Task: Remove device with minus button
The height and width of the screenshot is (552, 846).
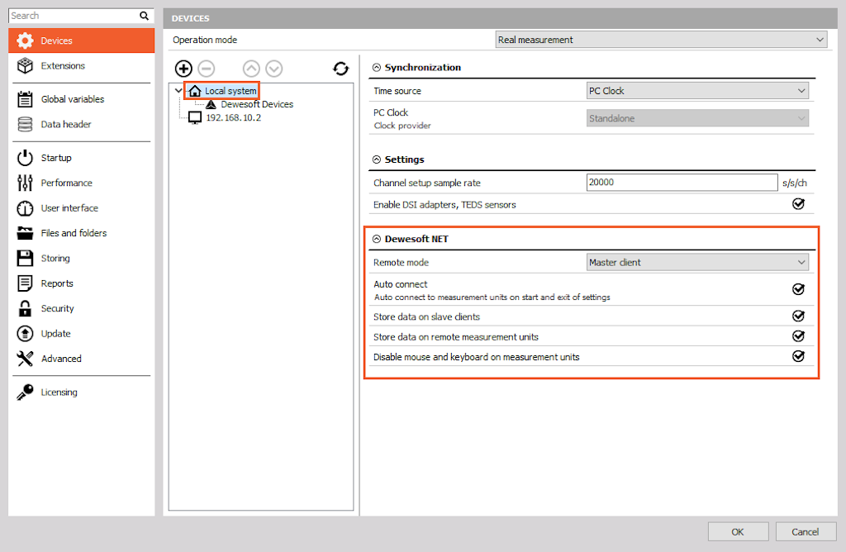Action: coord(206,69)
